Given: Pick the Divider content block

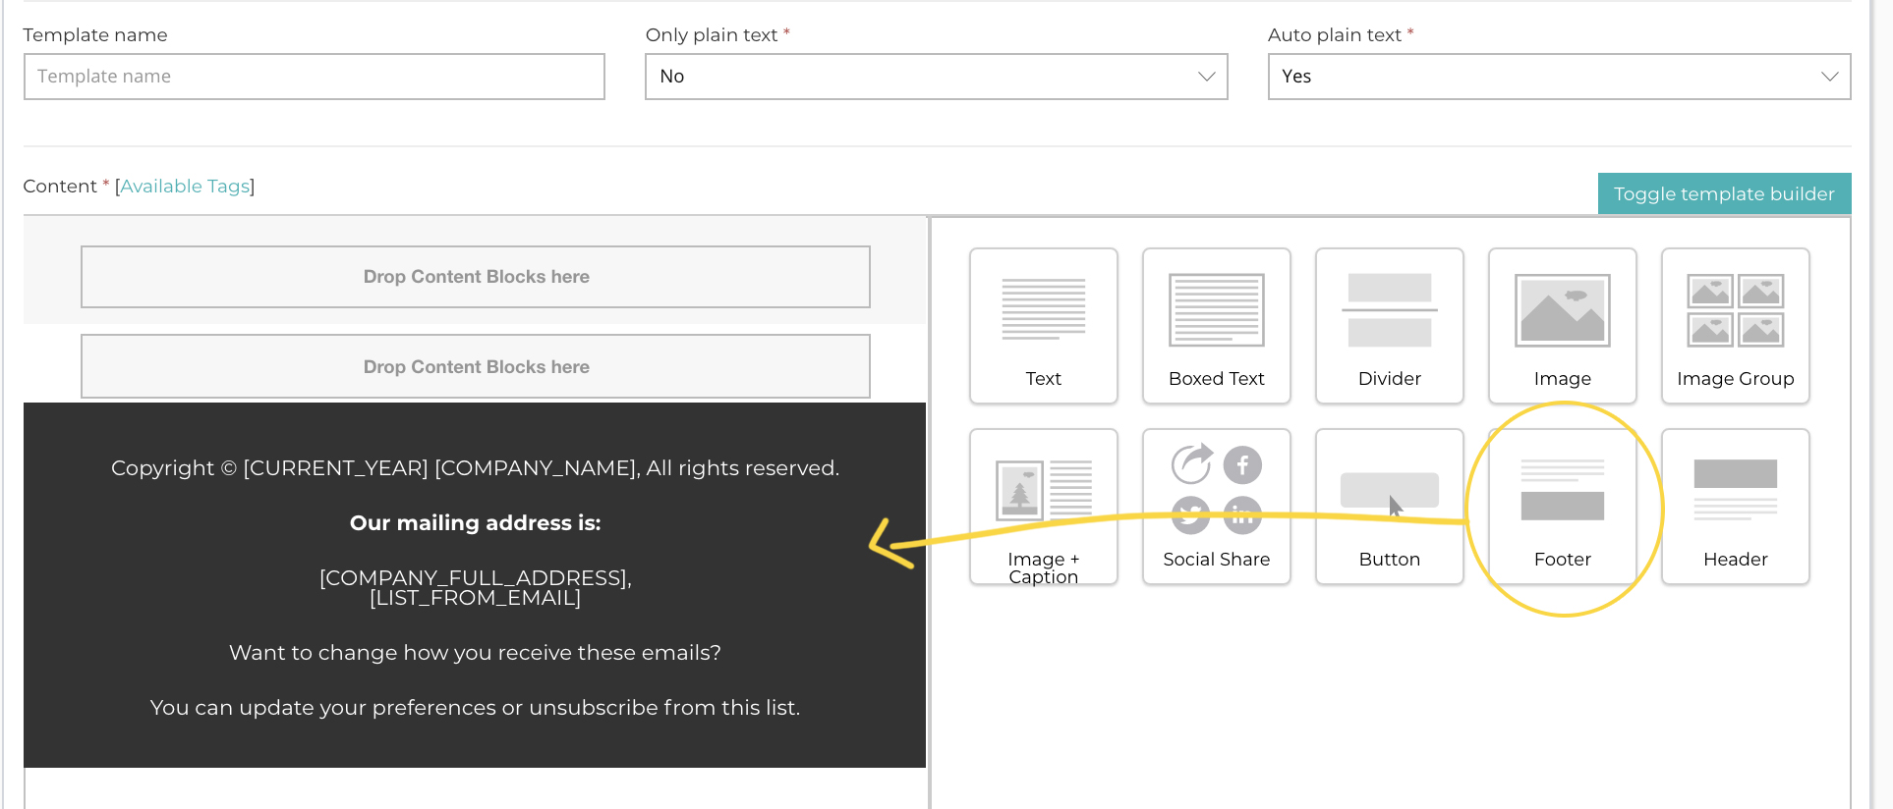Looking at the screenshot, I should (1389, 326).
